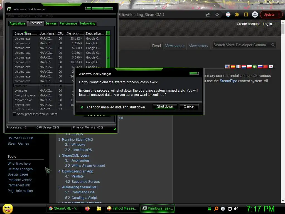Enable 'Show processes from all users' checkbox
This screenshot has width=285, height=214.
click(14, 114)
